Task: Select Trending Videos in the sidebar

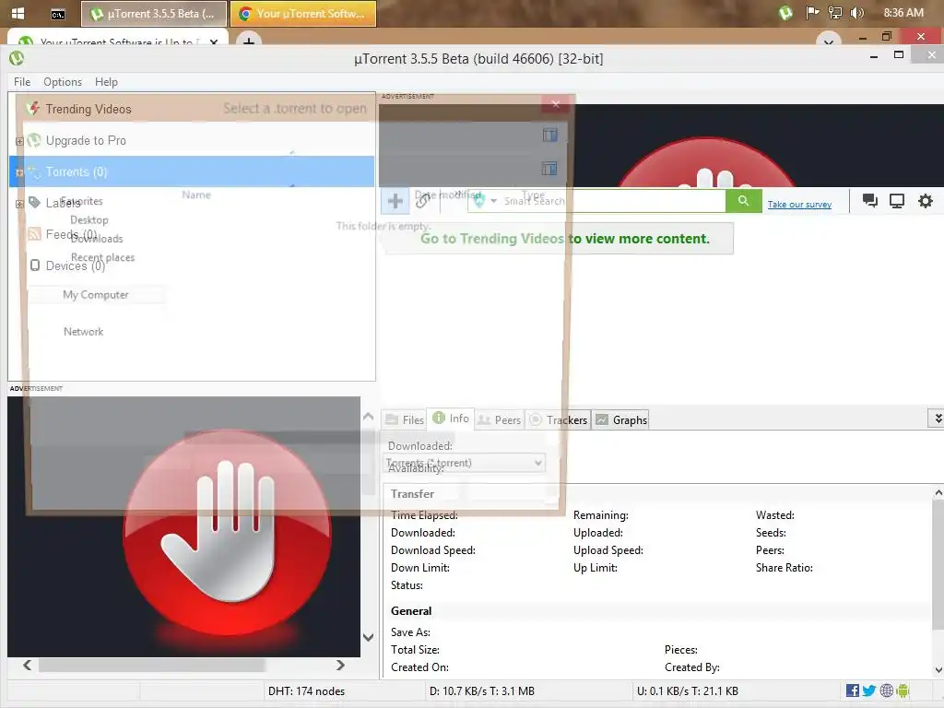Action: [88, 109]
